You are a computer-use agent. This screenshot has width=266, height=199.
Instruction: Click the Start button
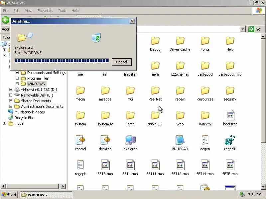9,195
